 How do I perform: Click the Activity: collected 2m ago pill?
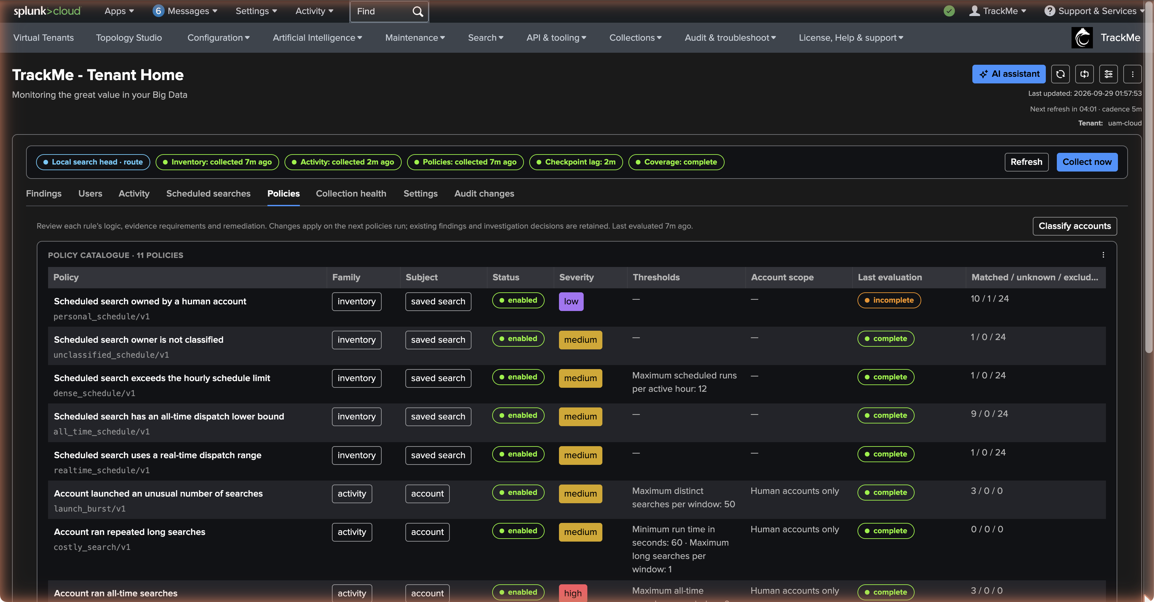343,162
